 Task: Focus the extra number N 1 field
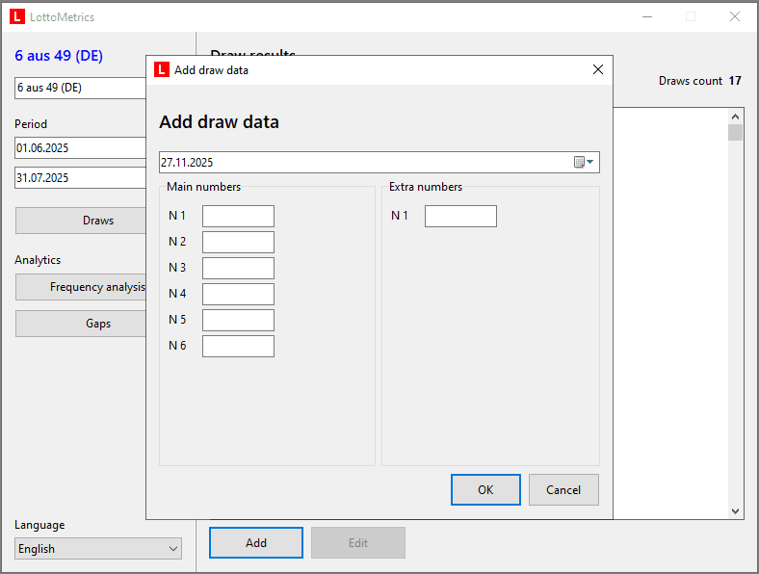(x=460, y=216)
